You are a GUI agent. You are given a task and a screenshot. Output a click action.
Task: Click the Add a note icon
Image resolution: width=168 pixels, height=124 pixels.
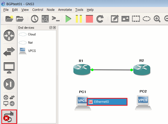(115, 19)
